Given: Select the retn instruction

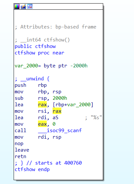Looking at the screenshot, I should click(20, 156).
